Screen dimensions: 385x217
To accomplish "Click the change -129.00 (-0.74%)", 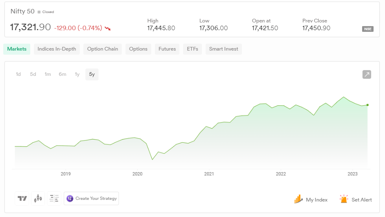I will (x=78, y=28).
